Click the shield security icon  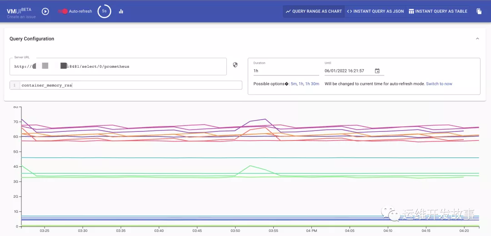[x=235, y=65]
